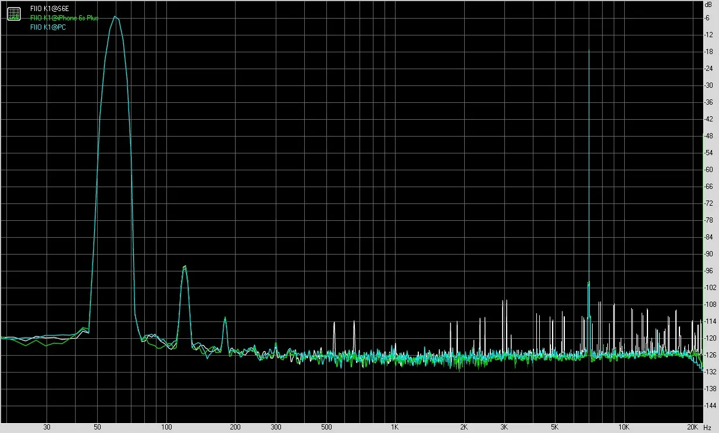Image resolution: width=719 pixels, height=433 pixels.
Task: Click the 30 label on the frequency axis
Action: [x=47, y=427]
